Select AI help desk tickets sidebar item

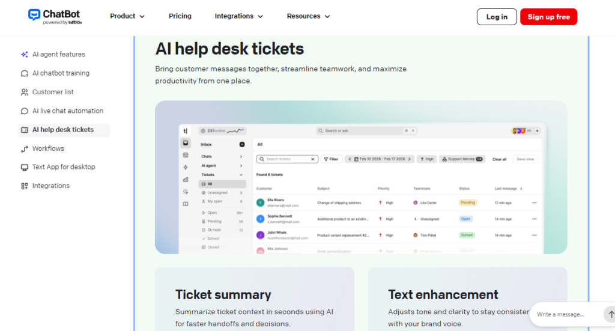64,130
